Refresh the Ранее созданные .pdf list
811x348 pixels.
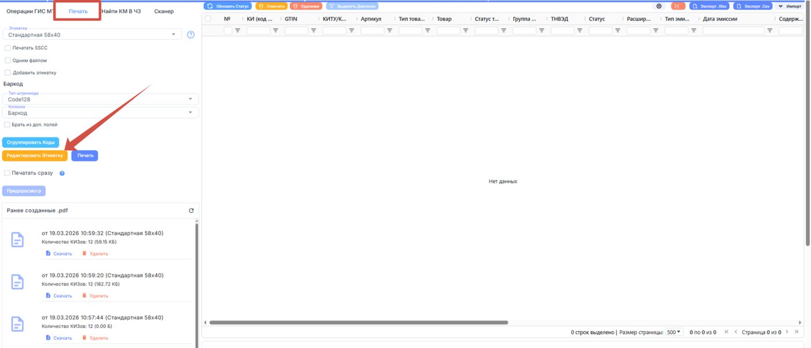click(191, 211)
